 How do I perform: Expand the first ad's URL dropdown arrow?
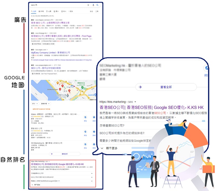54,20
